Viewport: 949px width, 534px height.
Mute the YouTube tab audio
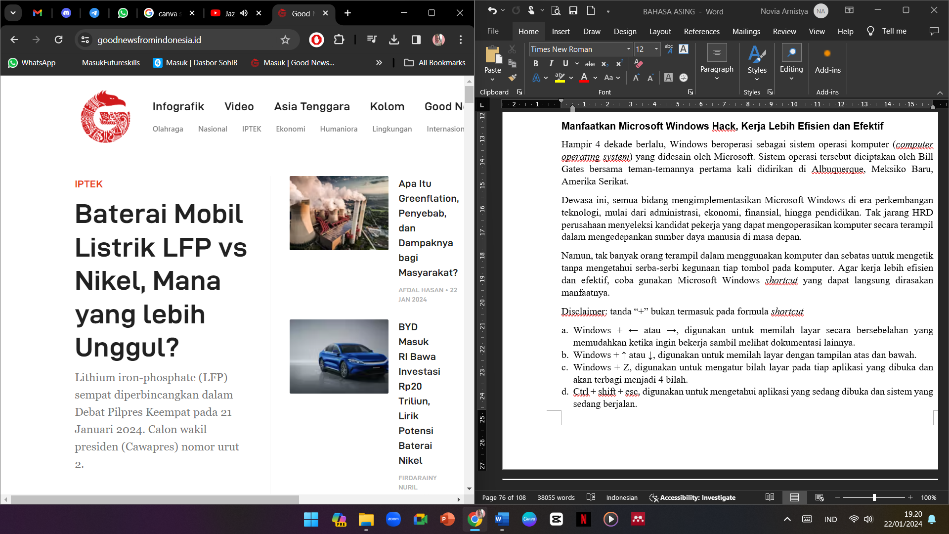coord(244,13)
